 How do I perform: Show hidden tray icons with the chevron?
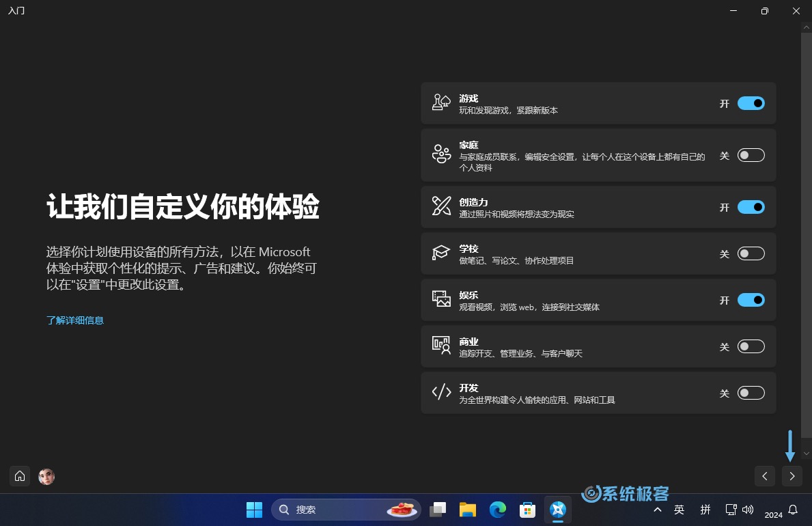[x=657, y=509]
